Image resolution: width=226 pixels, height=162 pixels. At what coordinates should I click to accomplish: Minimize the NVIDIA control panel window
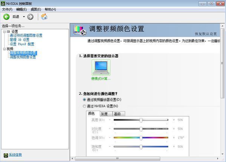click(203, 4)
